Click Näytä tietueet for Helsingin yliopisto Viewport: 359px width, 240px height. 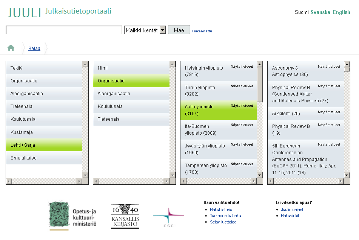pos(242,67)
